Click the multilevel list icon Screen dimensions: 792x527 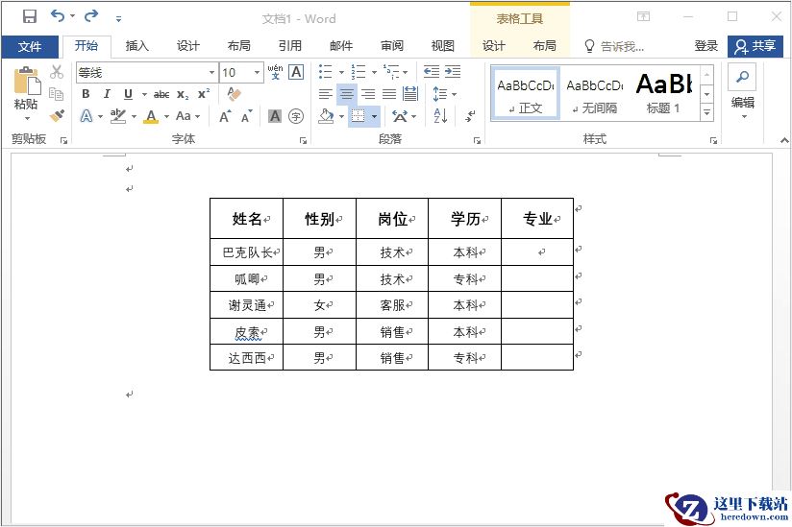coord(391,72)
